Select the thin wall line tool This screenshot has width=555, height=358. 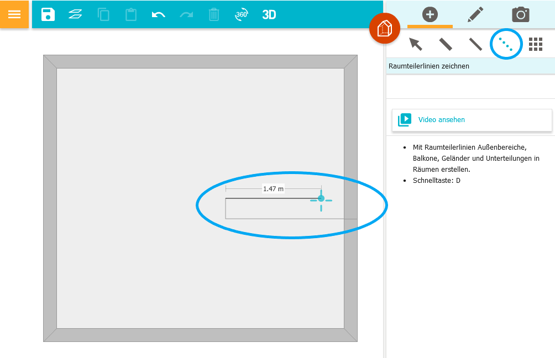475,44
